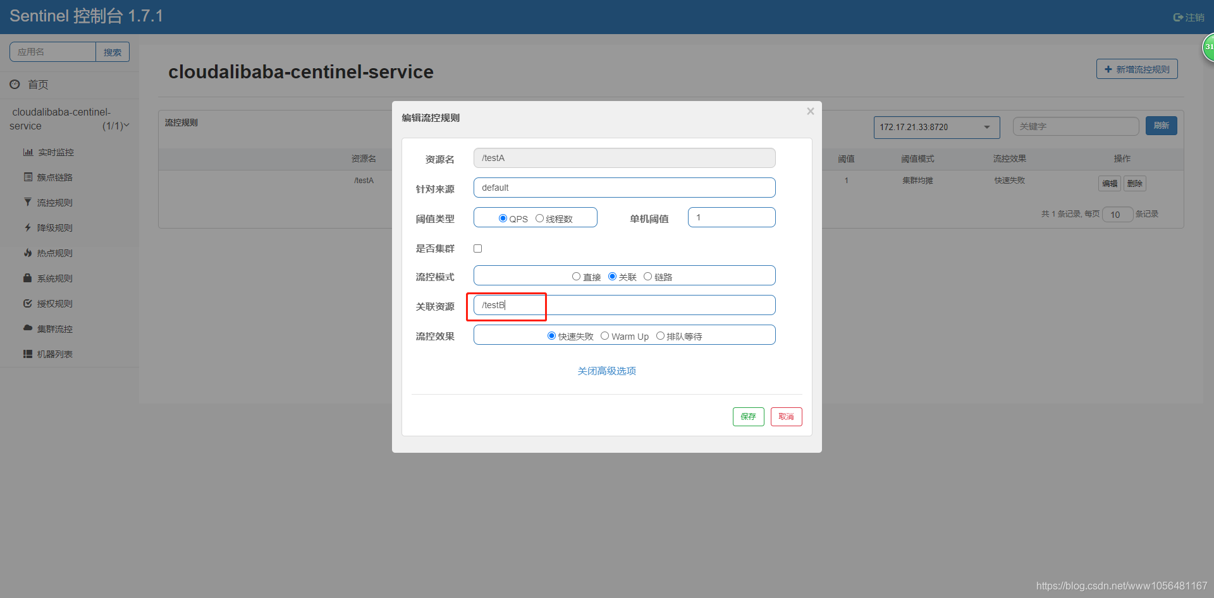The image size is (1214, 598).
Task: Open the 172.17.21.33:8720 machine dropdown
Action: [x=936, y=127]
